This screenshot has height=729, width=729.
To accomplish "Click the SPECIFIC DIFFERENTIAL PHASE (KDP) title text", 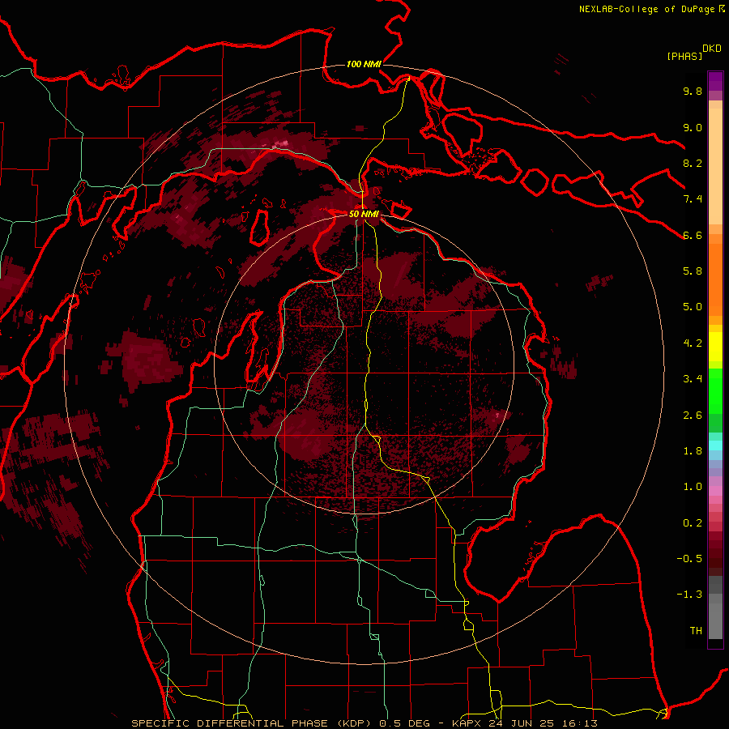I will tap(253, 723).
